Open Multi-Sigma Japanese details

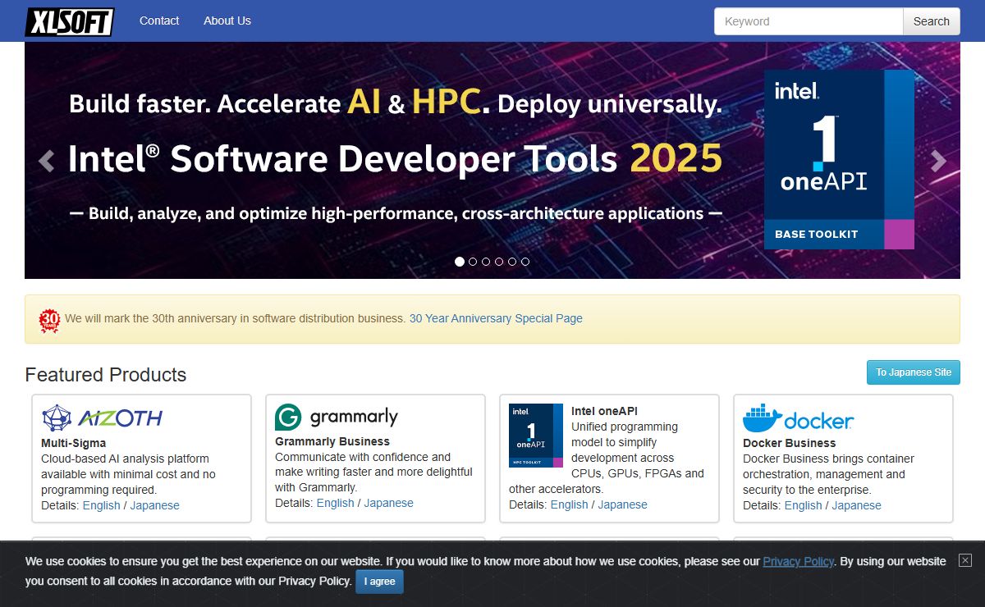pyautogui.click(x=154, y=505)
